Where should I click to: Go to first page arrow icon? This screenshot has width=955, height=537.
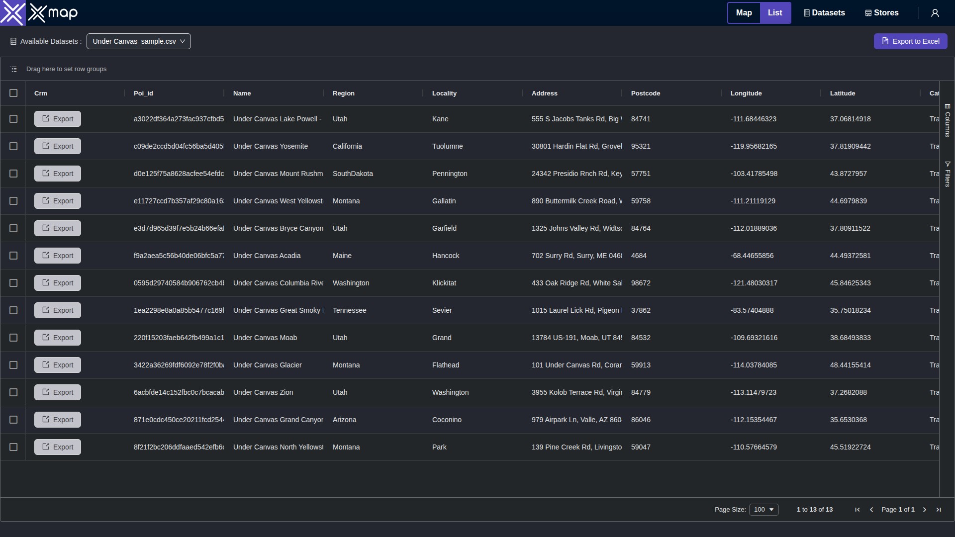click(x=857, y=510)
